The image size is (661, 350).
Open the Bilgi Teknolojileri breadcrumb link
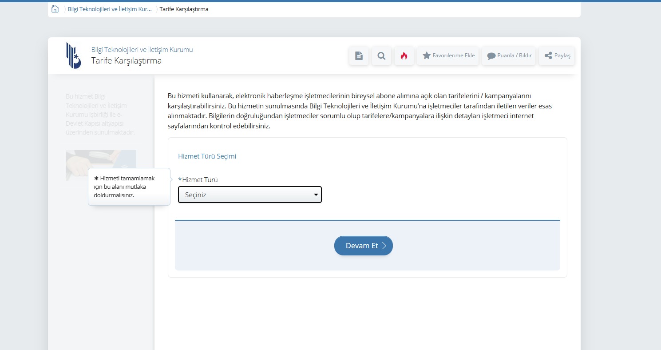[109, 9]
